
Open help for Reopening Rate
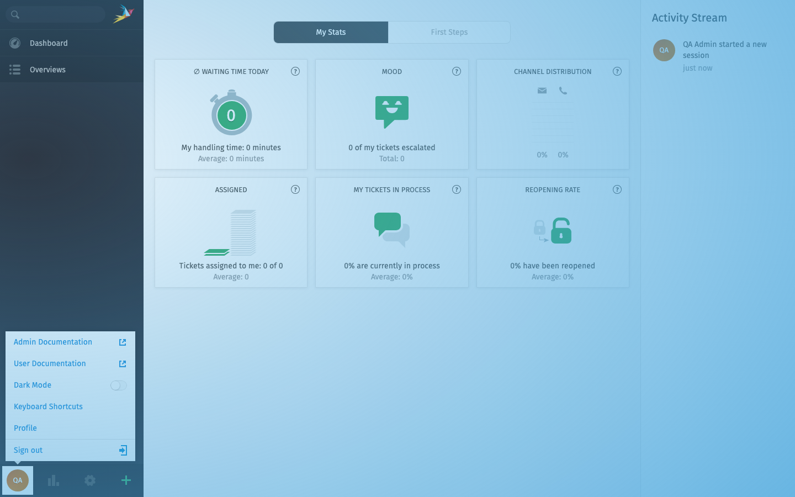click(x=617, y=189)
